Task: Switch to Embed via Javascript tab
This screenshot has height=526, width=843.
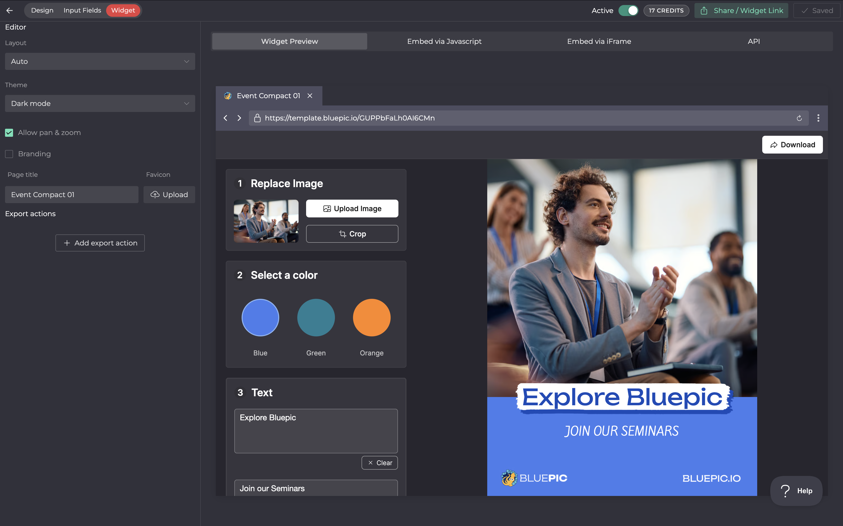Action: point(444,41)
